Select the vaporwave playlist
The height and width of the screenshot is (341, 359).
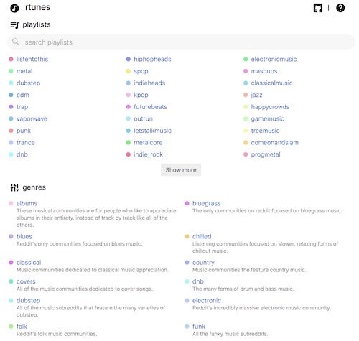pyautogui.click(x=32, y=118)
